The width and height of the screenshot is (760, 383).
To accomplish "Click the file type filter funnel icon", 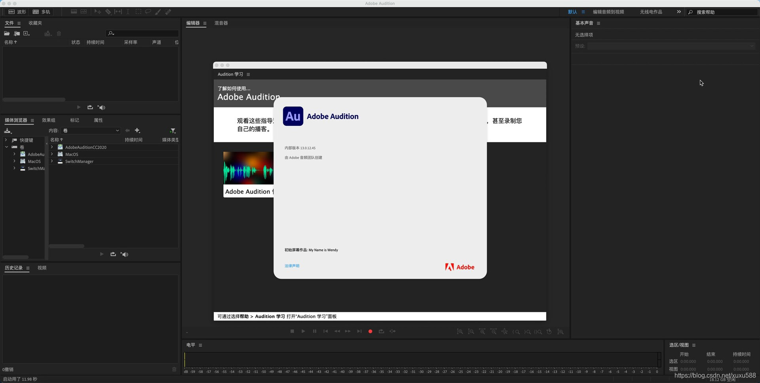I will [x=173, y=131].
